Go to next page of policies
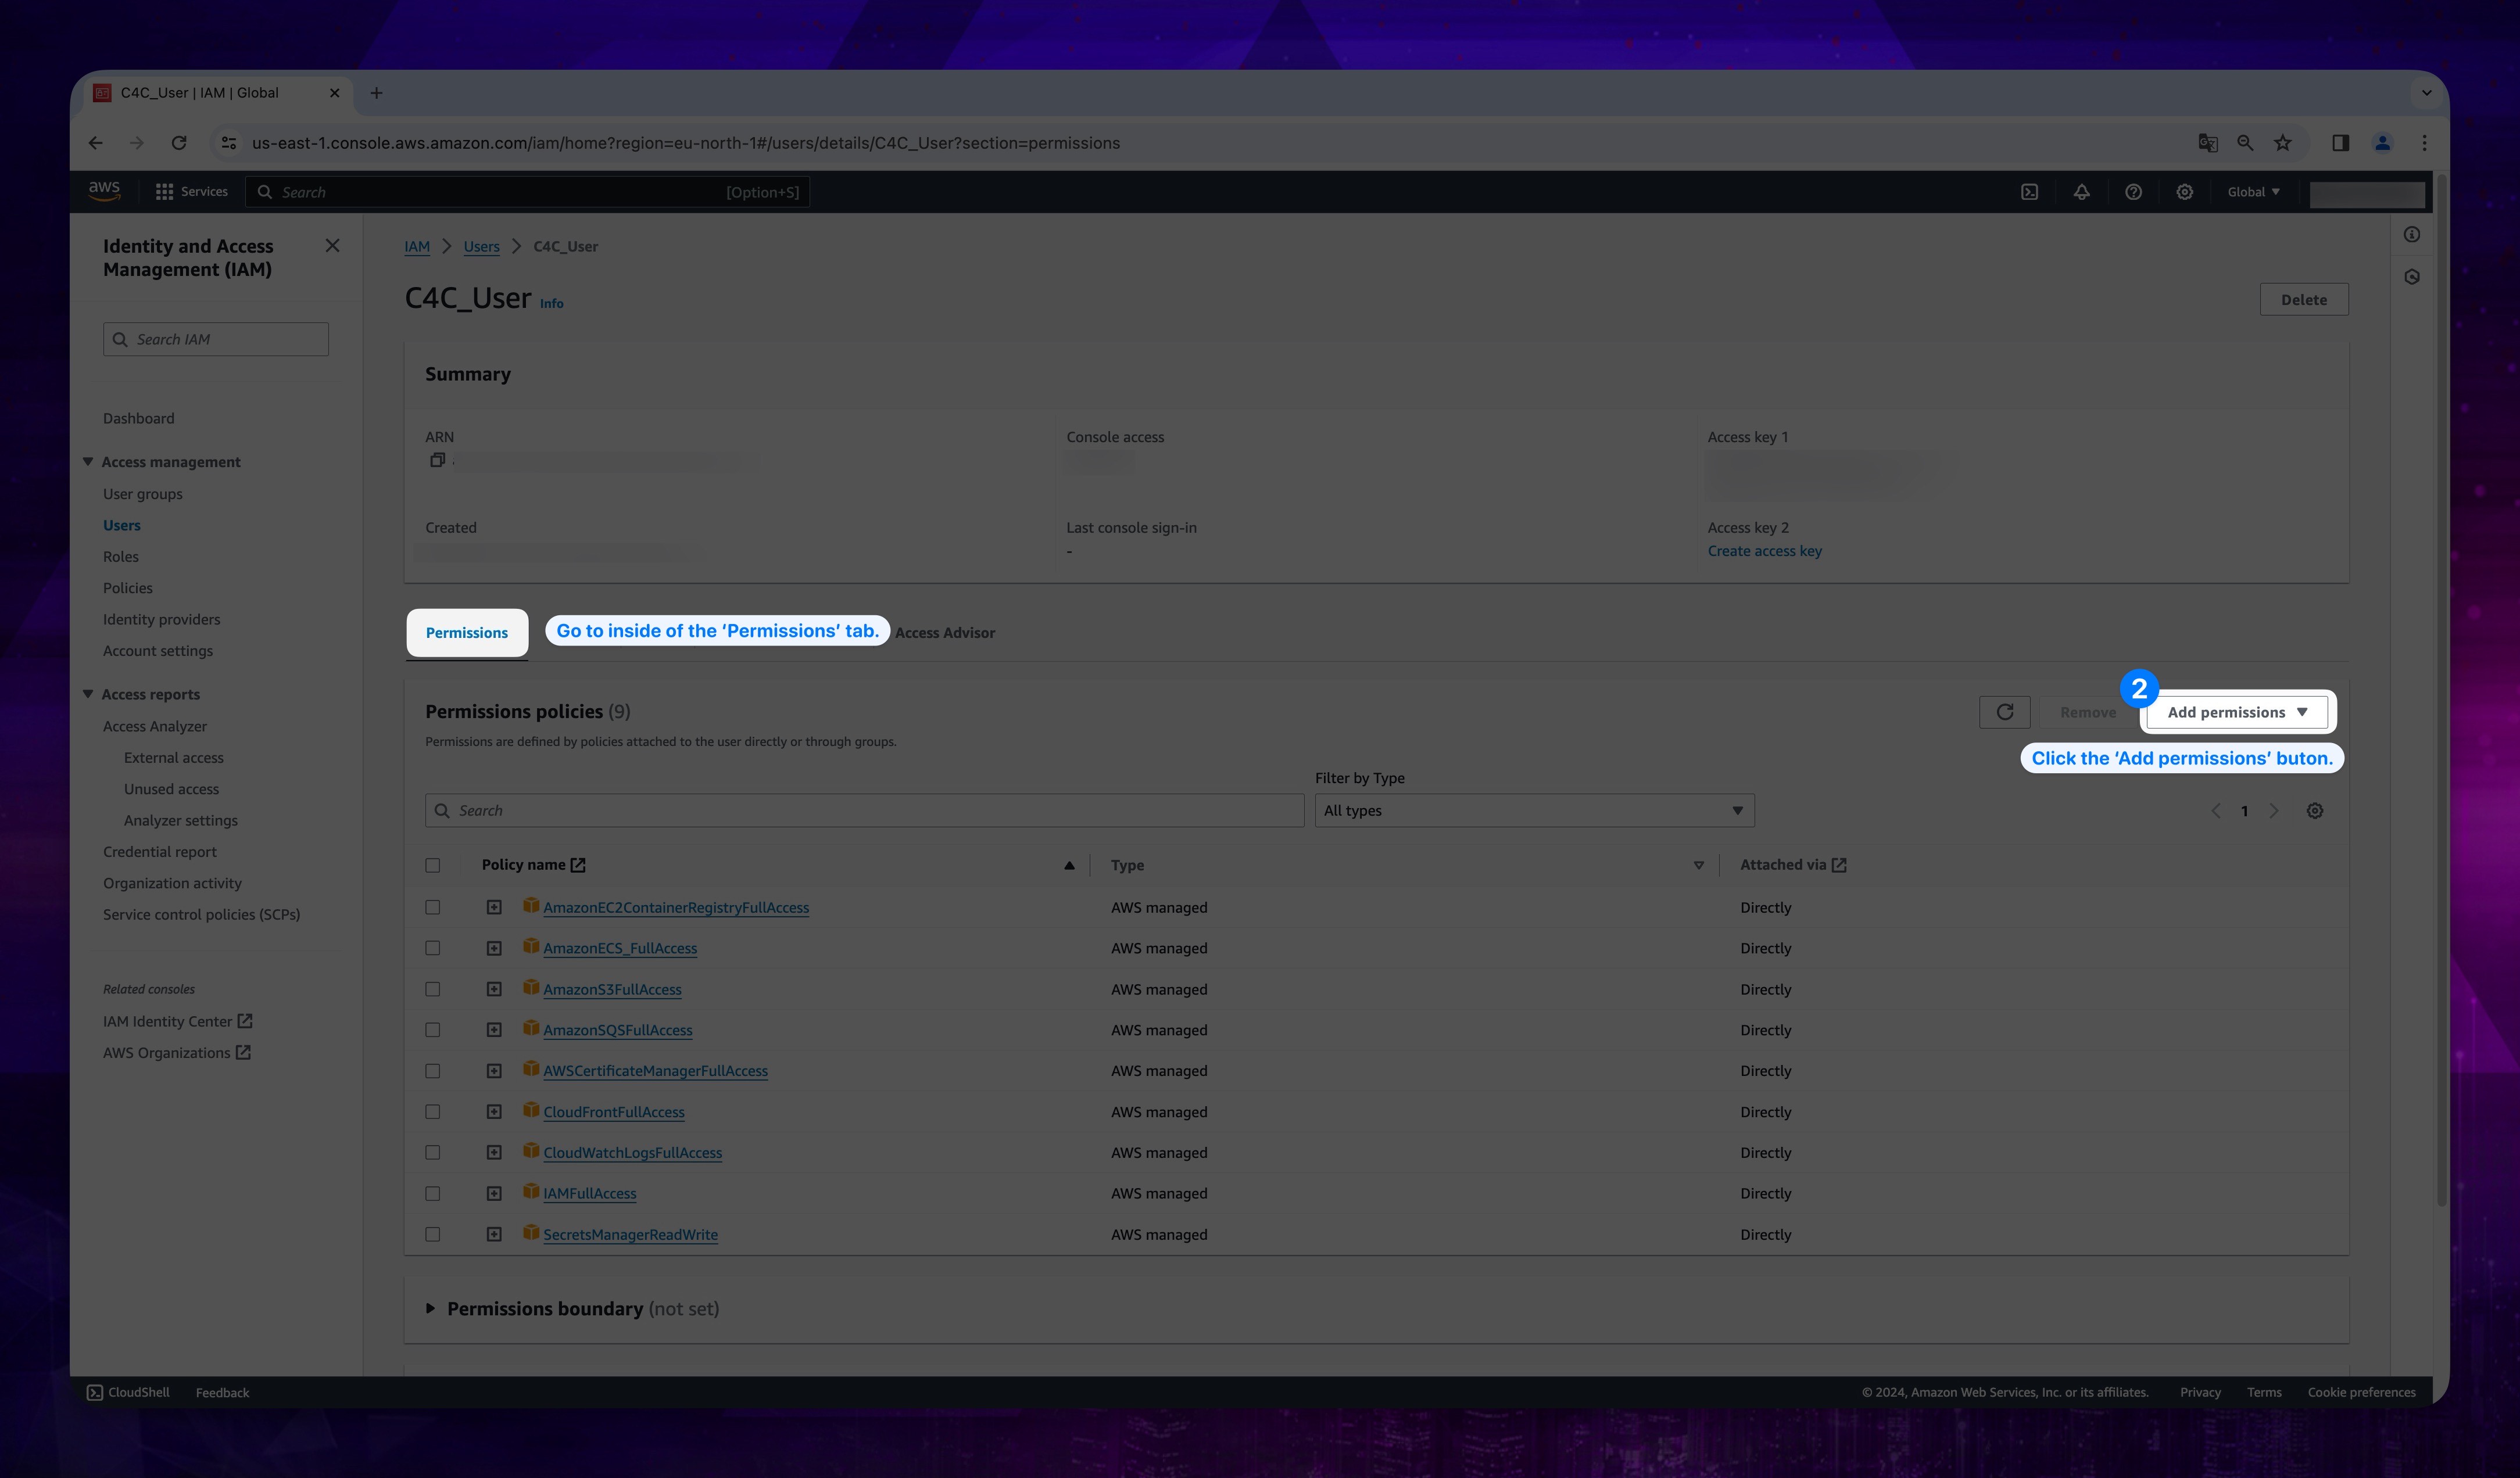This screenshot has height=1478, width=2520. click(x=2274, y=810)
